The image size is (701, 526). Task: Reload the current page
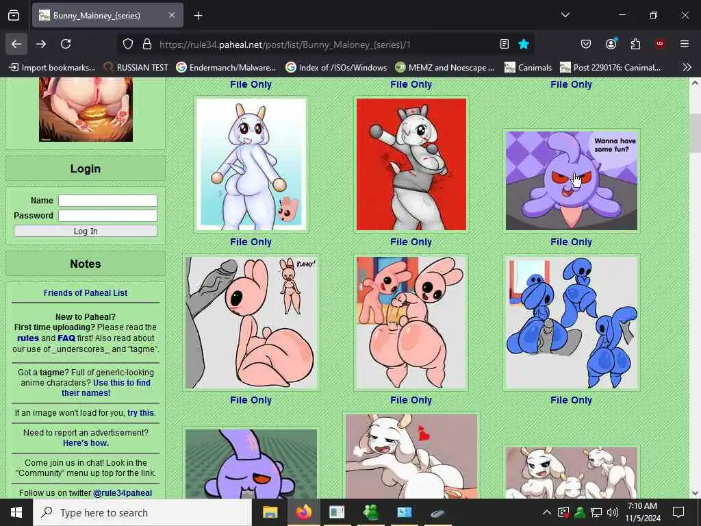click(x=66, y=44)
